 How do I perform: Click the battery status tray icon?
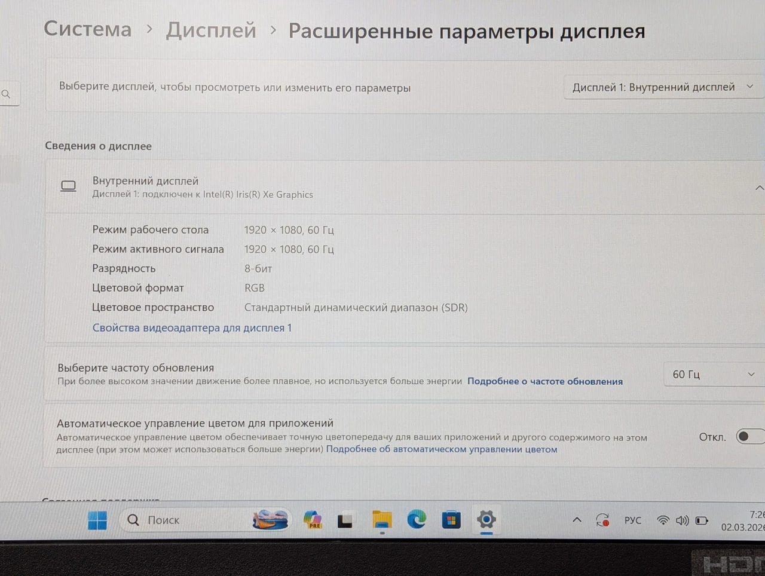point(702,520)
